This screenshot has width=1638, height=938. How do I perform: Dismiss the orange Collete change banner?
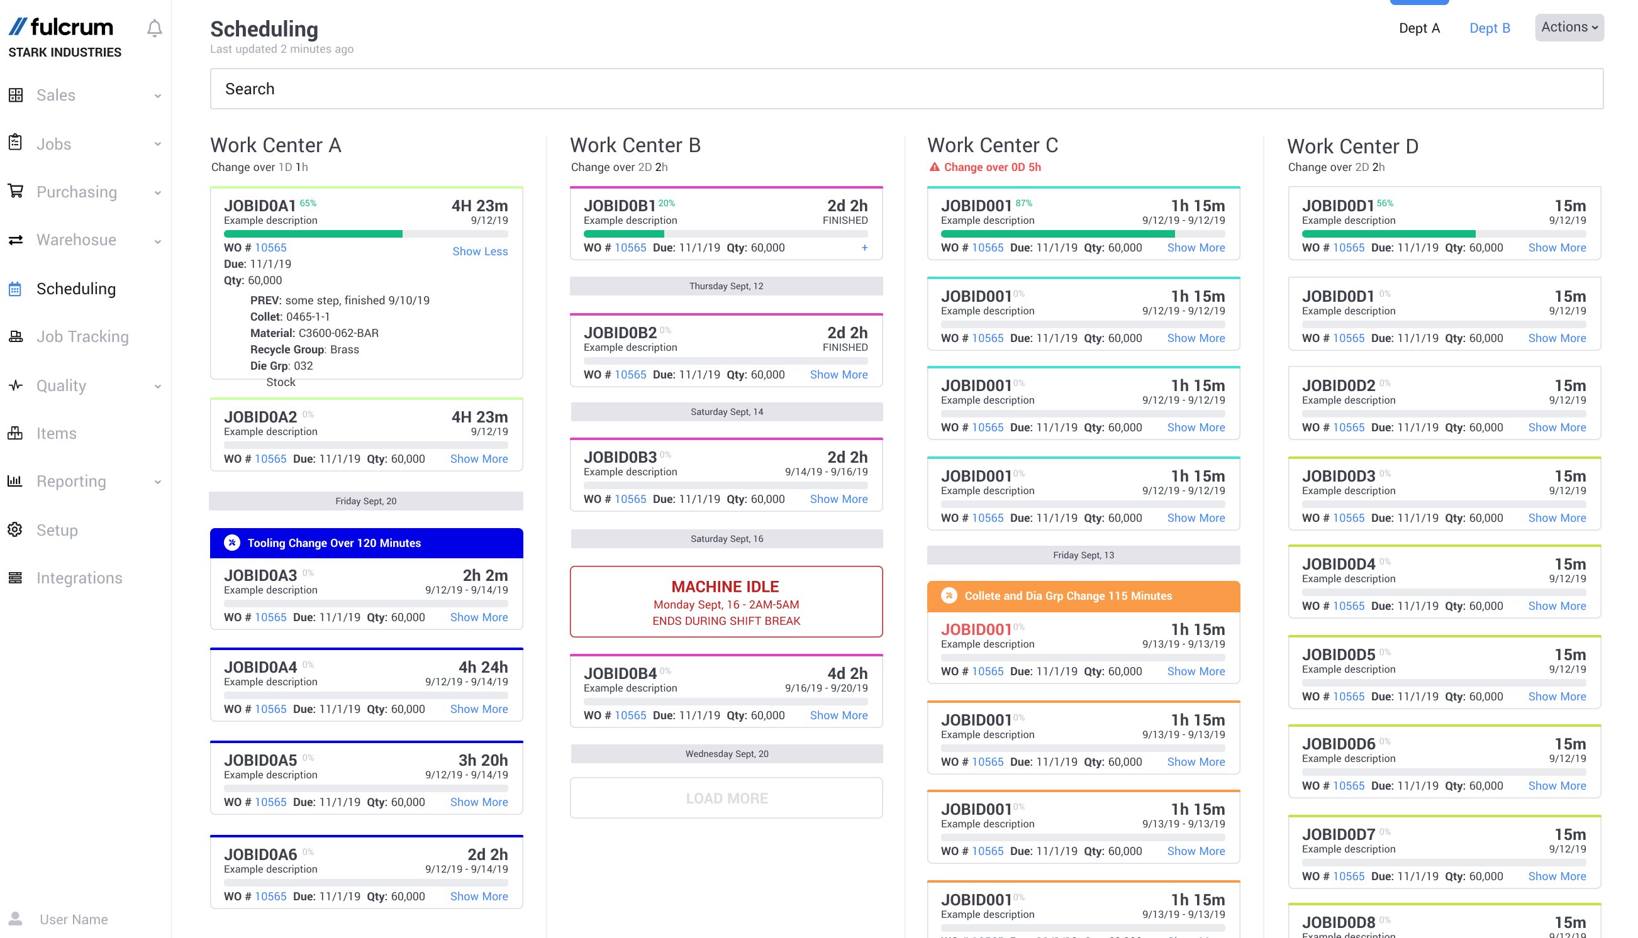click(x=949, y=596)
